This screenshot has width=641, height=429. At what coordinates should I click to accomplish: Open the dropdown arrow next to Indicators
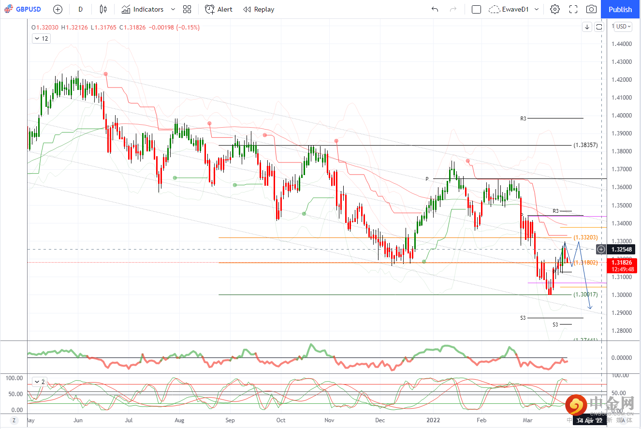pyautogui.click(x=173, y=9)
